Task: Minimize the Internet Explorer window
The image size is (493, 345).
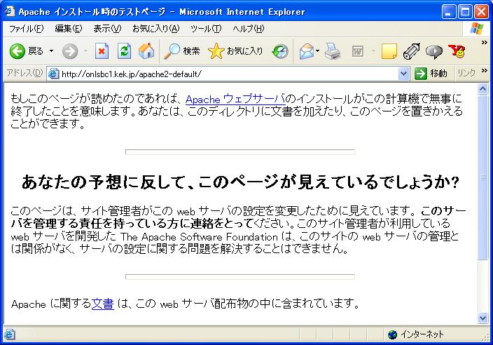Action: click(x=449, y=12)
